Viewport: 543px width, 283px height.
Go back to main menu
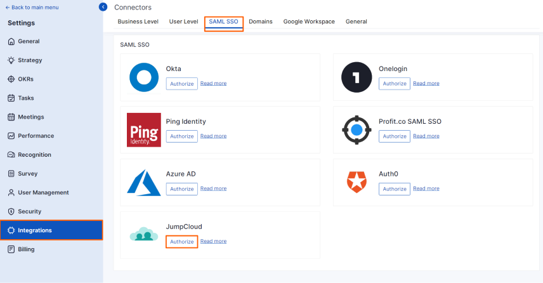pyautogui.click(x=32, y=7)
